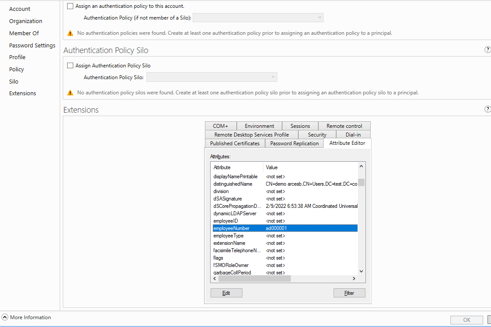Select employeeType attribute row
Image resolution: width=491 pixels, height=327 pixels.
coord(285,236)
